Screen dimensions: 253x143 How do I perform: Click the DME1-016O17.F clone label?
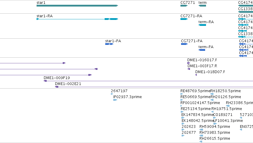pyautogui.click(x=202, y=60)
